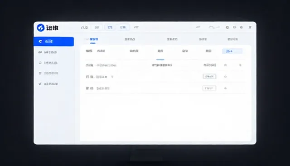The width and height of the screenshot is (290, 166).
Task: Select the sub-tab with the blue underline
Action: coord(160,51)
